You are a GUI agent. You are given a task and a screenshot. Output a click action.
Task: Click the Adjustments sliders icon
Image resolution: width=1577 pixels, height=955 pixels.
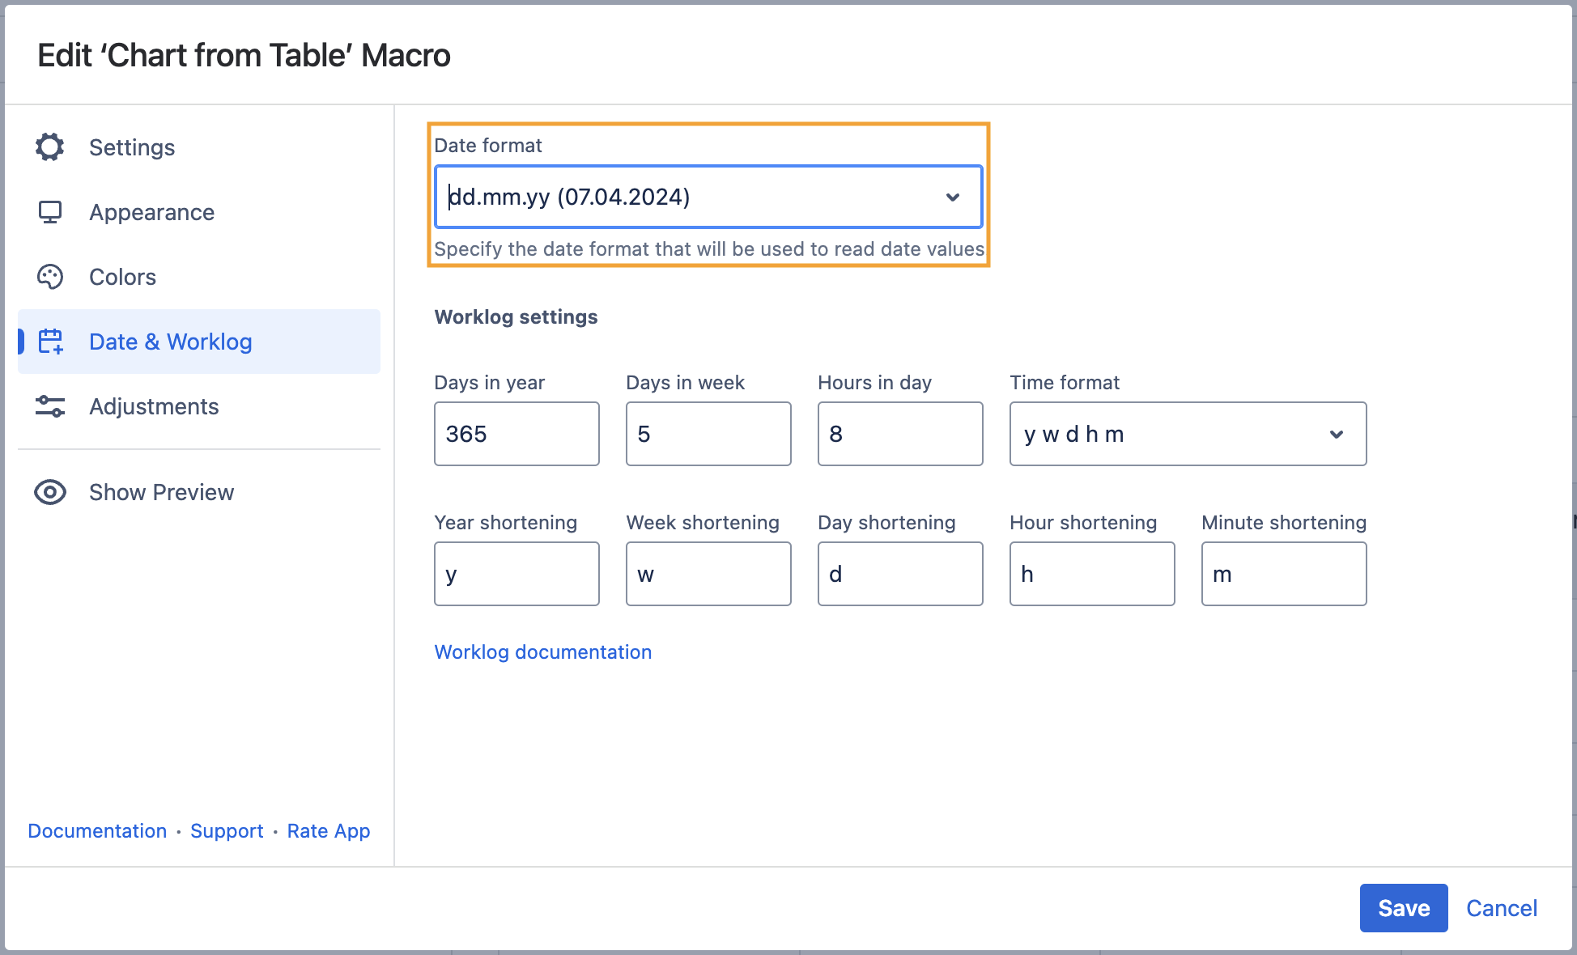point(50,406)
